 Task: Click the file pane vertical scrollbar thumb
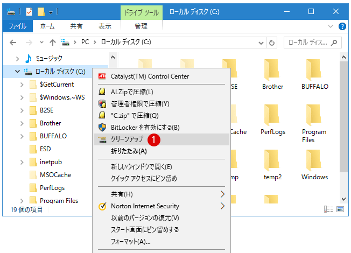pos(343,117)
